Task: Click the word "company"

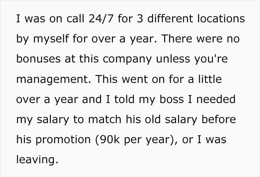Action: point(127,59)
